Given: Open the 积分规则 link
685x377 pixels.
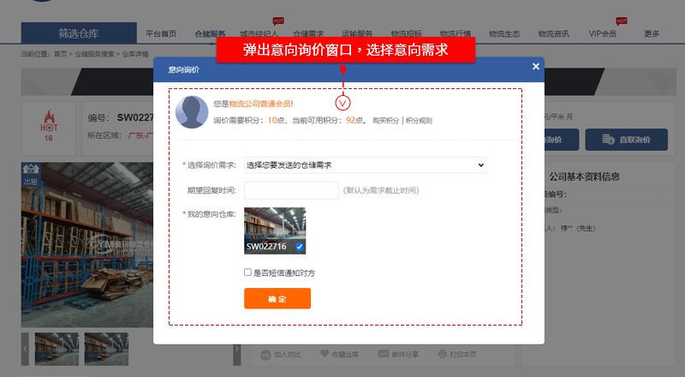Looking at the screenshot, I should [419, 121].
